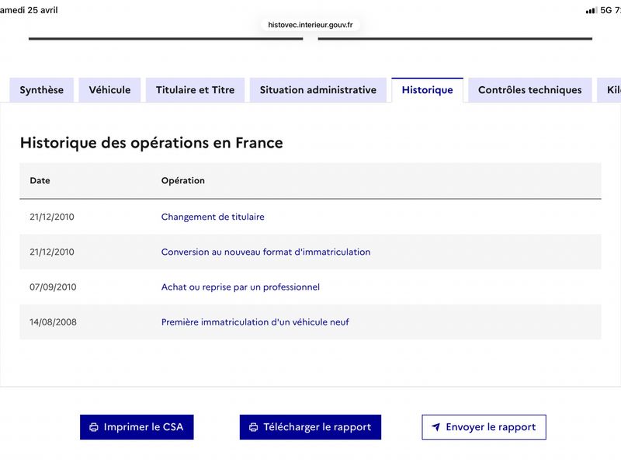Go to the Contrôles techniques tab
The image size is (621, 466).
[x=530, y=90]
